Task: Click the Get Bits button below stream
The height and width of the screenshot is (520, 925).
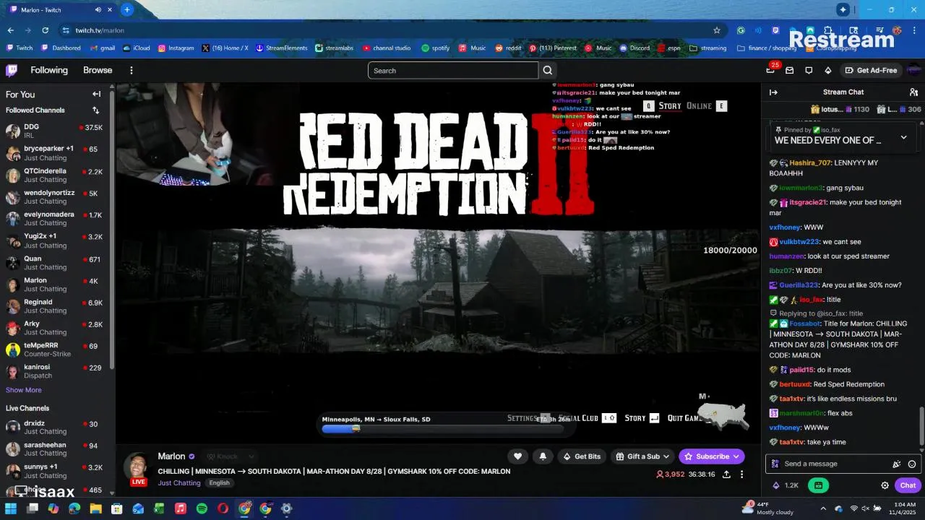Action: (582, 456)
